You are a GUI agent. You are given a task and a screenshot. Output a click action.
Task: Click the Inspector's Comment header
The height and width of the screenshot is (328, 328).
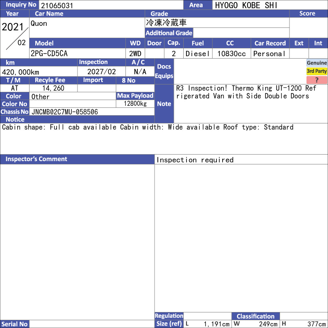coord(77,159)
